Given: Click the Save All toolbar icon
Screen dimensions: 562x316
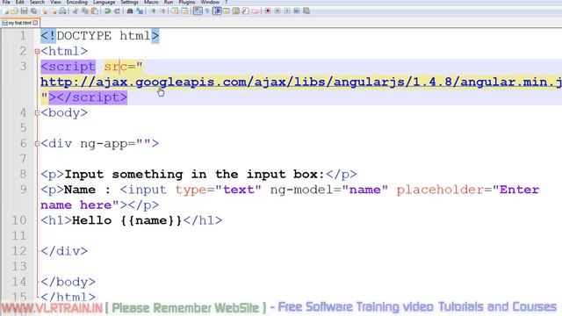Looking at the screenshot, I should pos(33,11).
